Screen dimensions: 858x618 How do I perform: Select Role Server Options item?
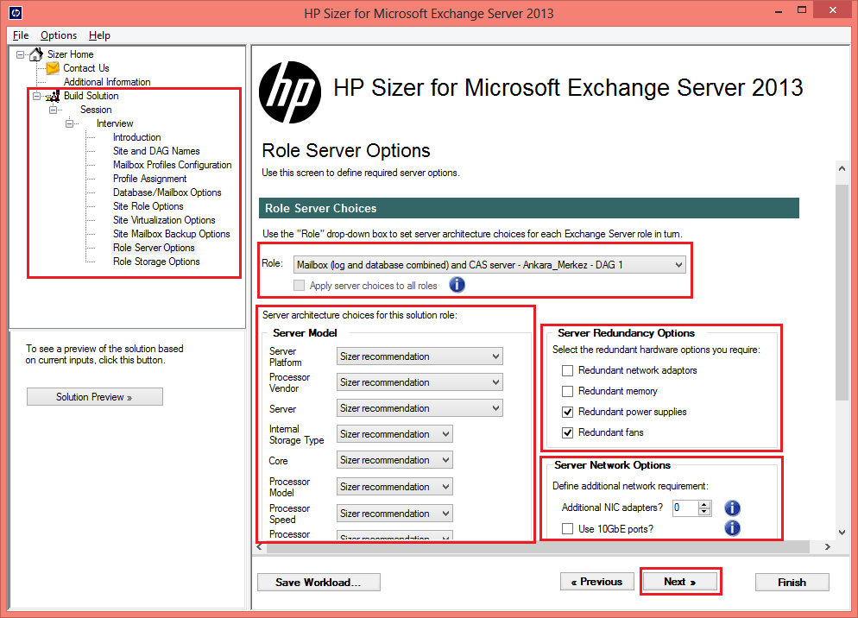point(154,248)
